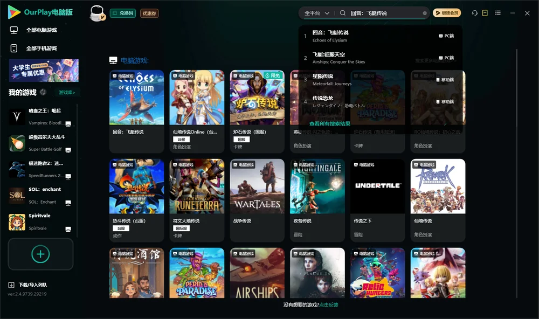Select 全部电脑游戏 in the sidebar

pyautogui.click(x=42, y=30)
